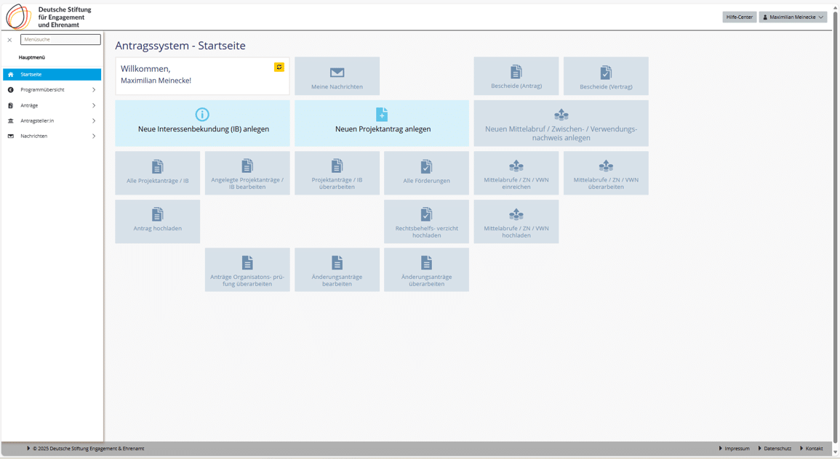Open Änderungsanträge bearbeiten tile
This screenshot has width=840, height=459.
(337, 269)
